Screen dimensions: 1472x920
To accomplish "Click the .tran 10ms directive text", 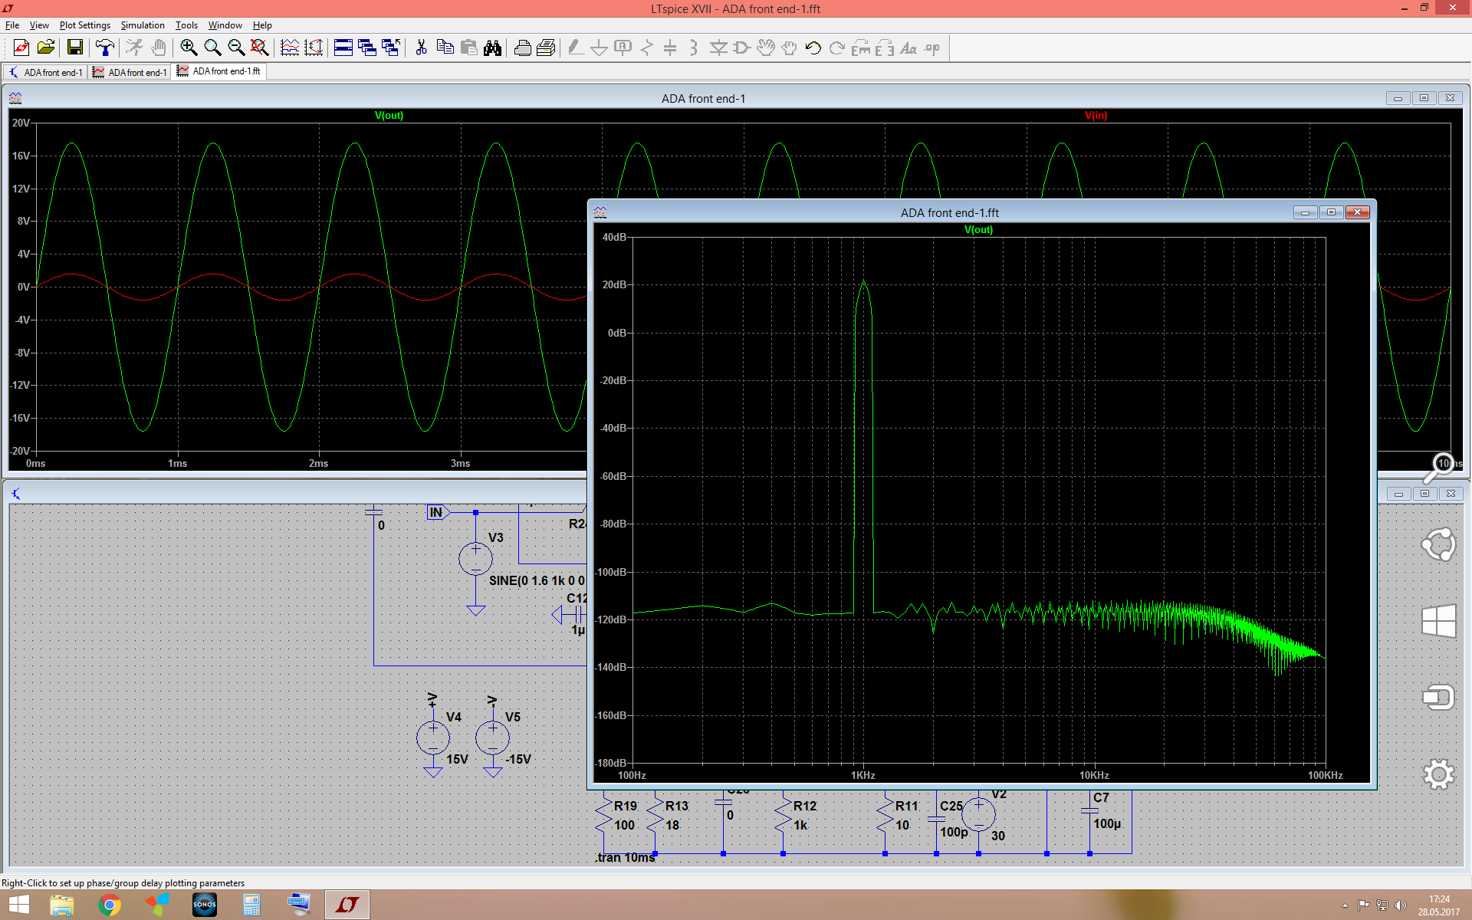I will (x=626, y=857).
